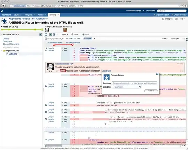This screenshot has width=188, height=150.
Task: Open Giancarlo Lionetti user menu dropdown
Action: tap(143, 11)
